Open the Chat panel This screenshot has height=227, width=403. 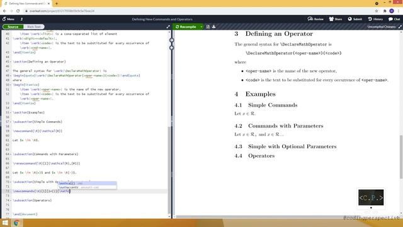[x=394, y=19]
